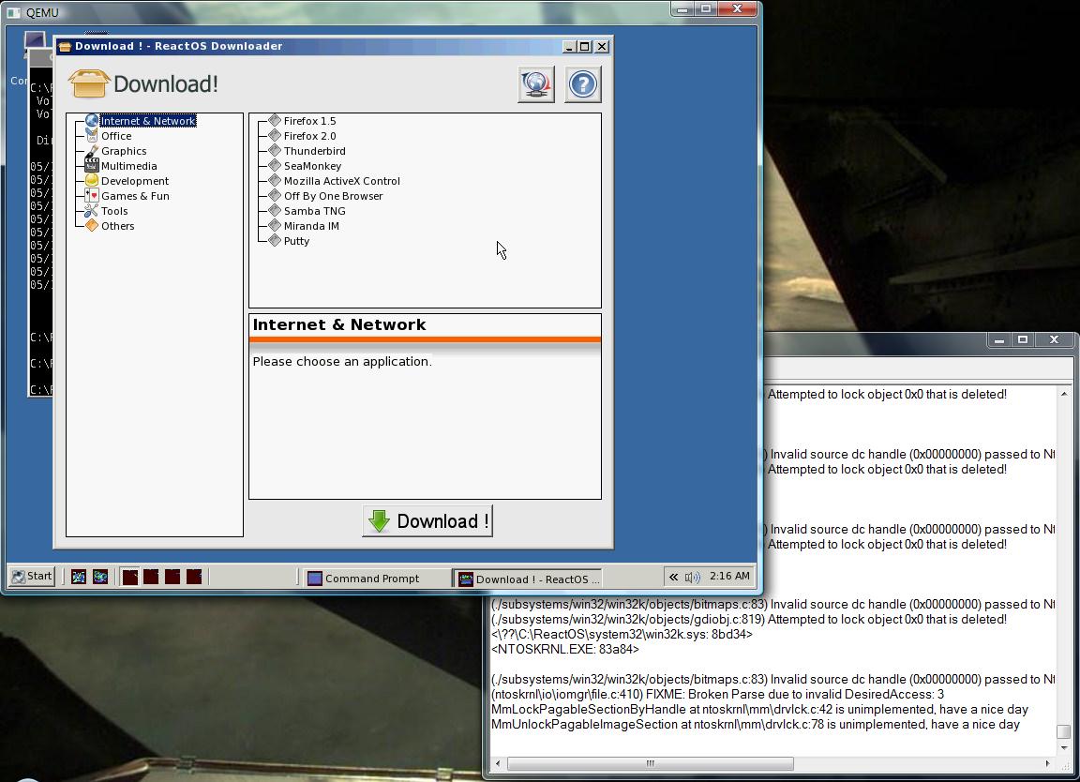Select the Development category icon
The image size is (1080, 782).
92,181
